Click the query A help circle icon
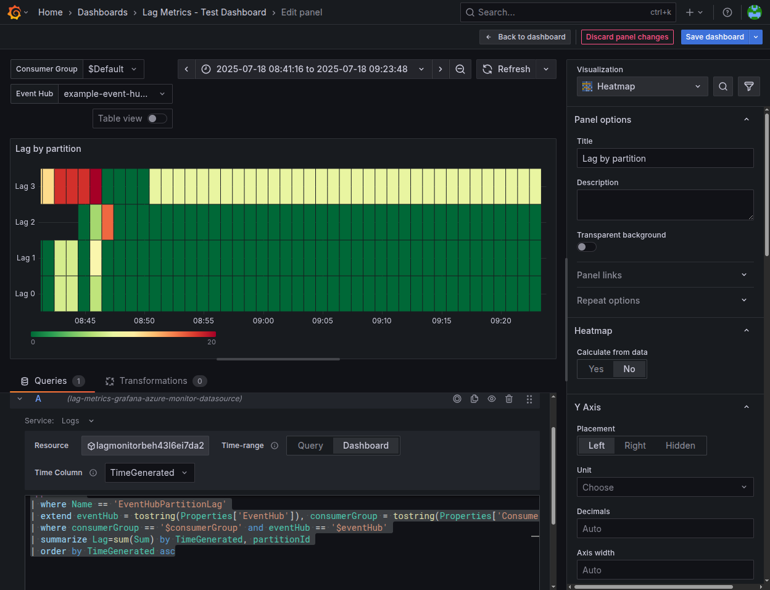The width and height of the screenshot is (770, 590). (x=457, y=399)
